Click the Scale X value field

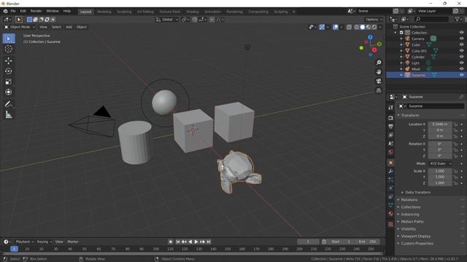440,171
